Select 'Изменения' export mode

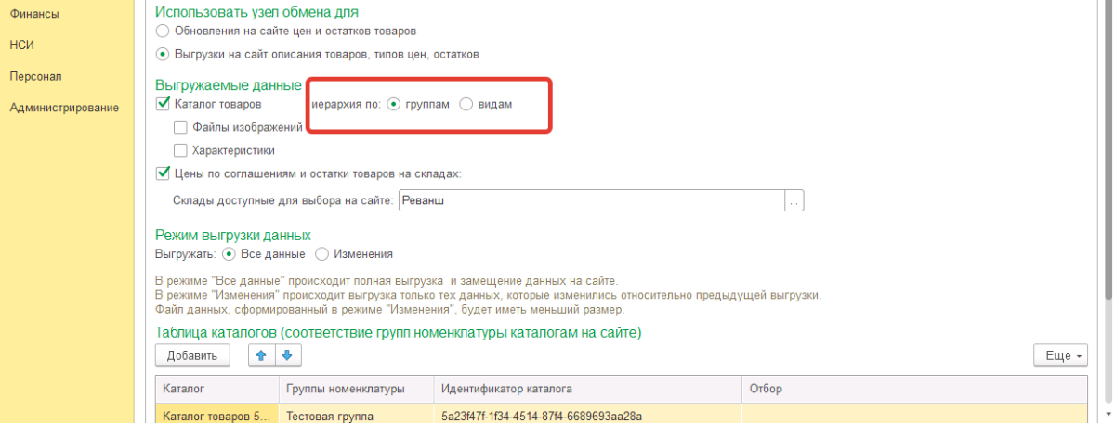click(321, 253)
